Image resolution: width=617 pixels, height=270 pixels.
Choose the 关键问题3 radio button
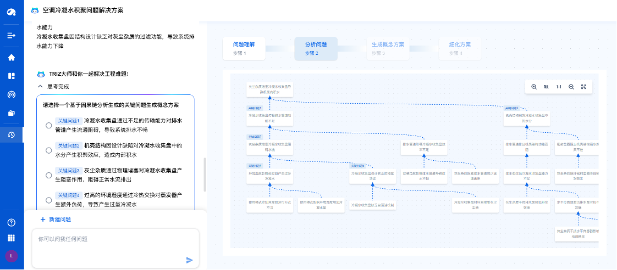point(49,175)
